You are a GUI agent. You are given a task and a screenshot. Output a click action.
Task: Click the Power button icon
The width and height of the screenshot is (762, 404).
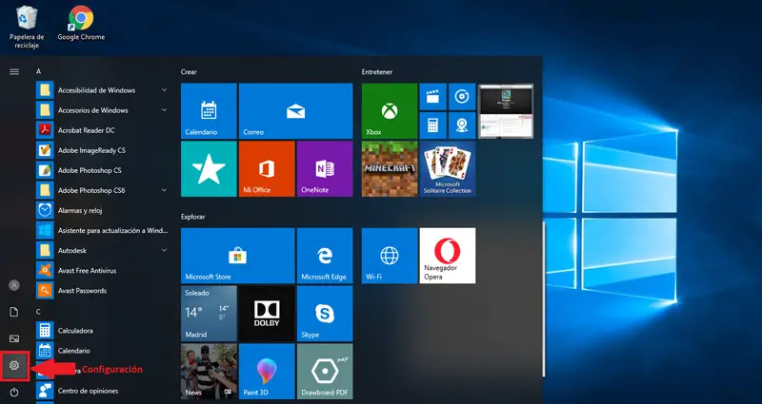point(14,392)
